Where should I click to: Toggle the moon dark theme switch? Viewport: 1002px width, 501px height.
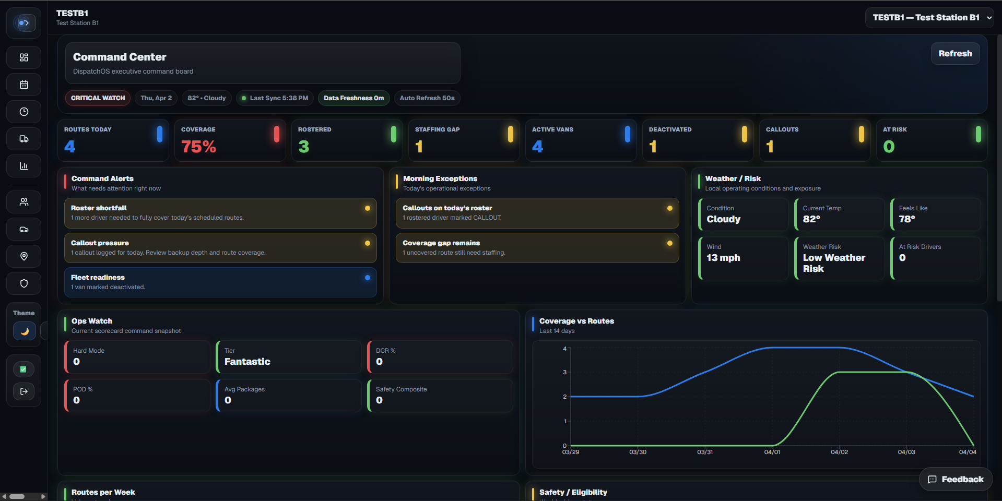coord(24,331)
